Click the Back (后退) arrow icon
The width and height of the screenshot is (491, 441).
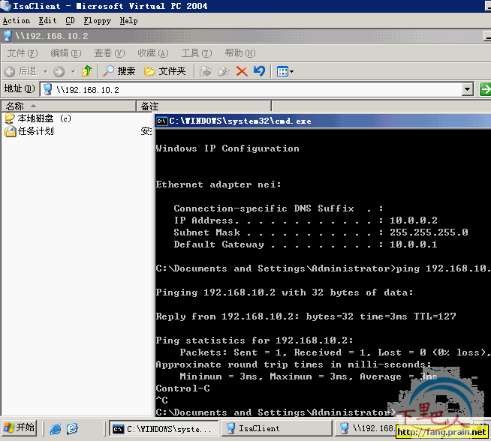10,71
